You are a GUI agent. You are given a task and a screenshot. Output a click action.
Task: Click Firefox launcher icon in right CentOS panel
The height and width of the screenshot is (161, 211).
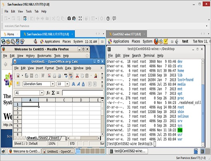(156, 41)
